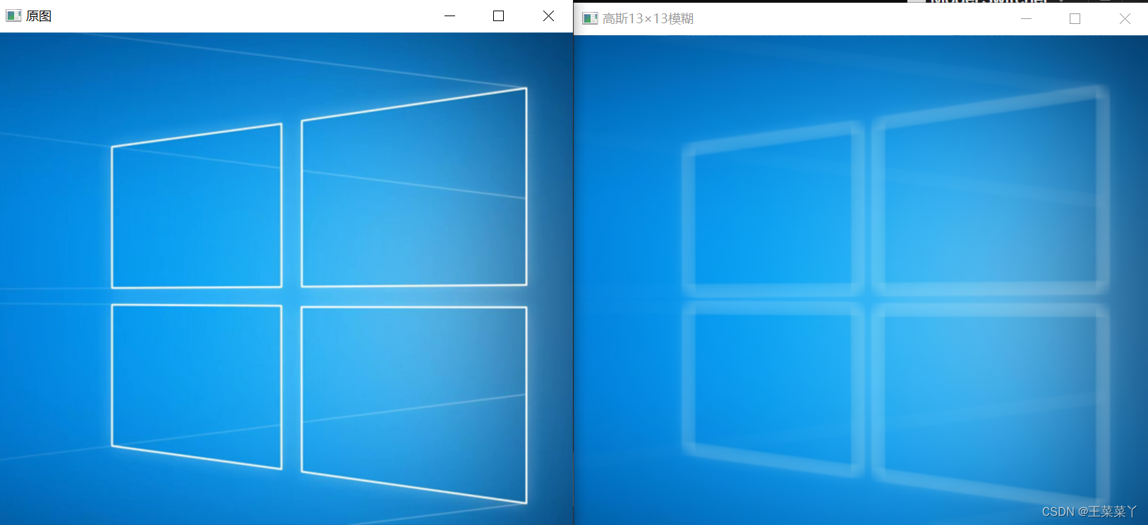Minimize the 高斯13×13模糊 window
Image resolution: width=1148 pixels, height=525 pixels.
(1026, 19)
